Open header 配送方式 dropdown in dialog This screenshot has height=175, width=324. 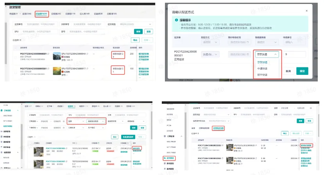(210, 42)
